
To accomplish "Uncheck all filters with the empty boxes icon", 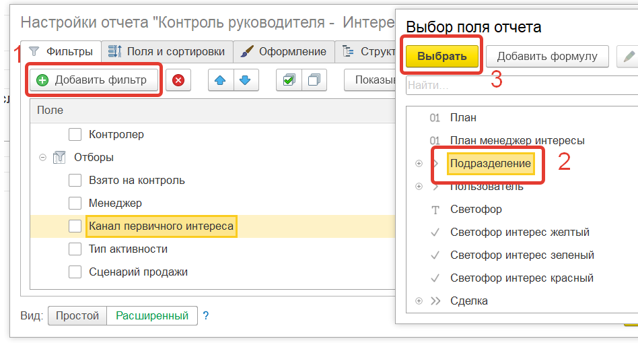I will tap(314, 80).
